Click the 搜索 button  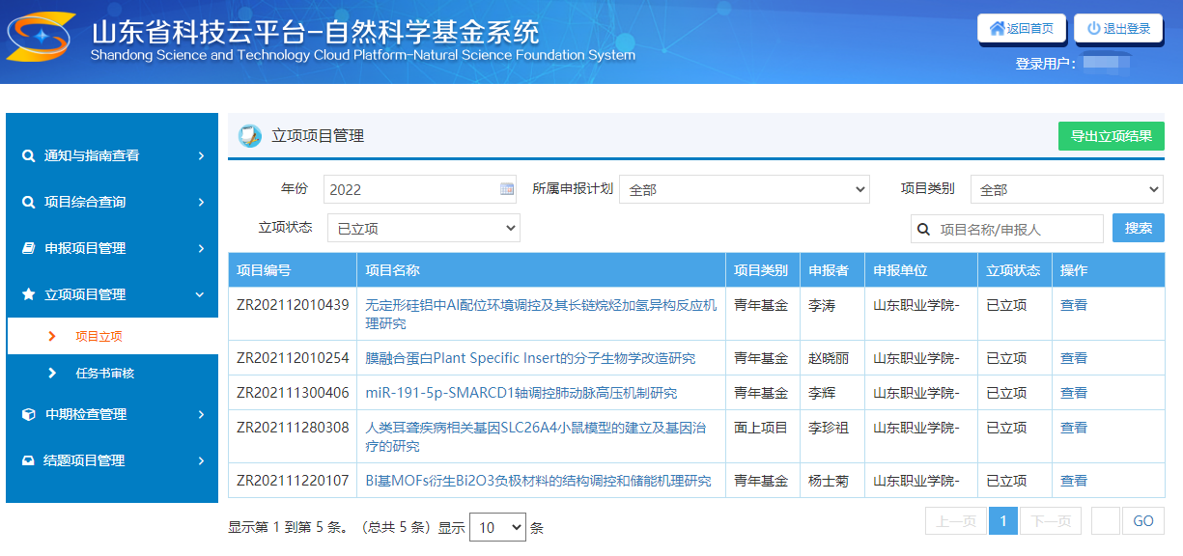(1138, 228)
